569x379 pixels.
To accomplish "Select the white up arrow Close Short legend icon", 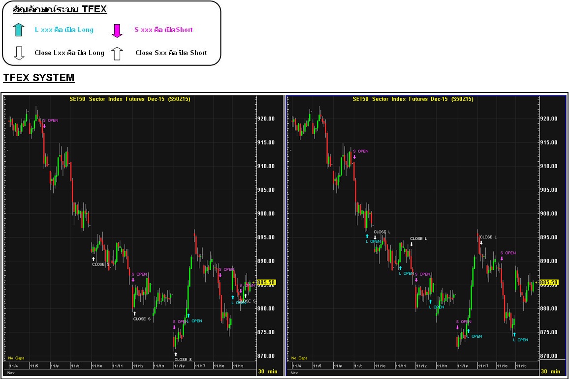I will [117, 53].
